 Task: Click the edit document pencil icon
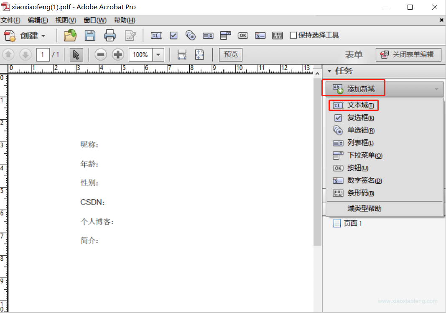(x=130, y=36)
